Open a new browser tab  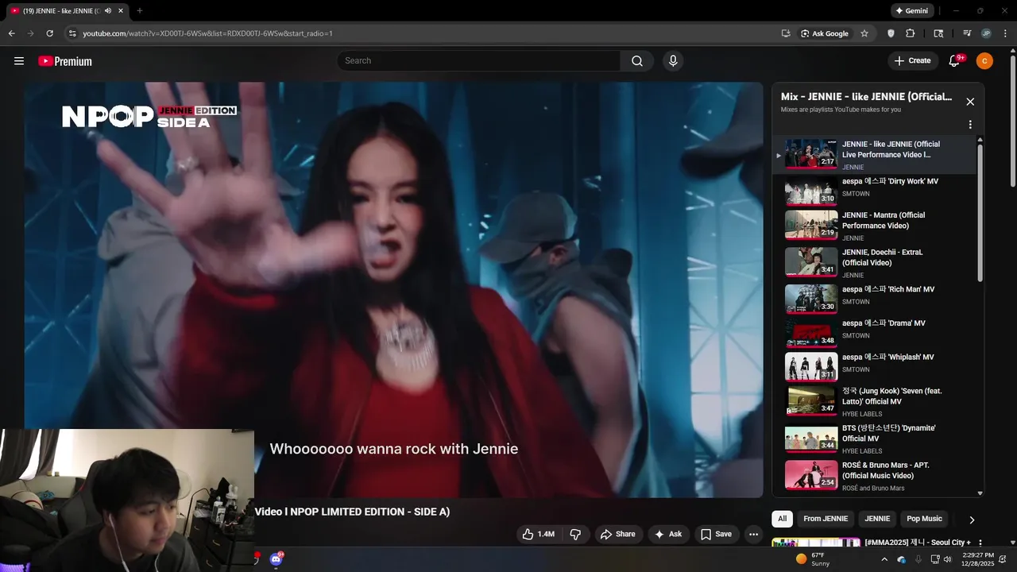(140, 11)
